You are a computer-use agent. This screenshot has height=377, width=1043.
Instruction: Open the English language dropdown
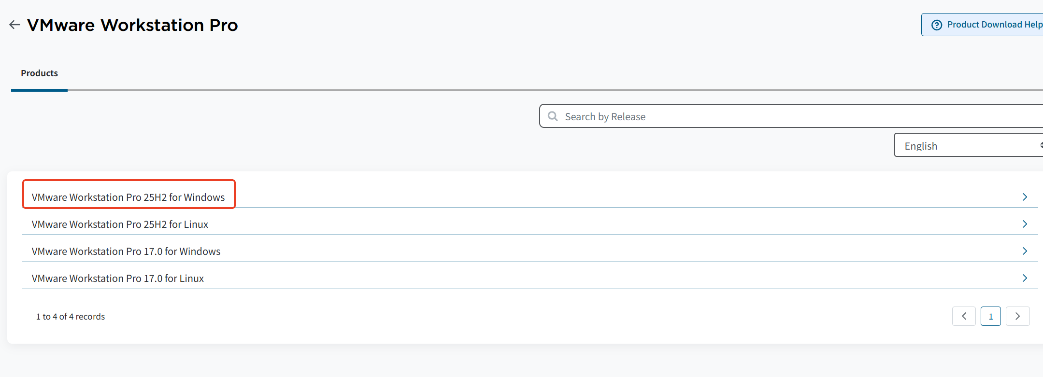pyautogui.click(x=969, y=145)
